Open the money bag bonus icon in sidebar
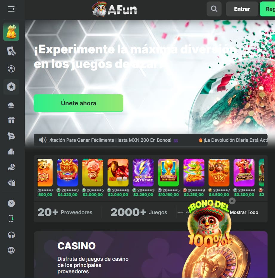Image resolution: width=275 pixels, height=278 pixels. click(11, 32)
